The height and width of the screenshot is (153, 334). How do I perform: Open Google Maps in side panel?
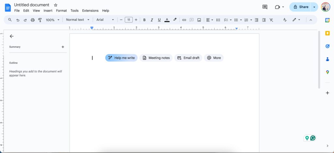327,72
